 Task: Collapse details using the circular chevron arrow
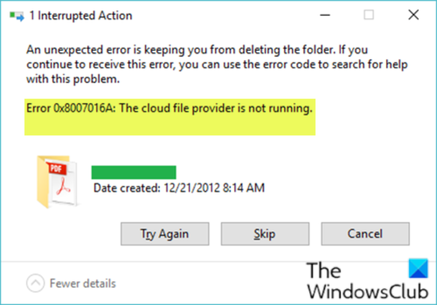[x=35, y=283]
